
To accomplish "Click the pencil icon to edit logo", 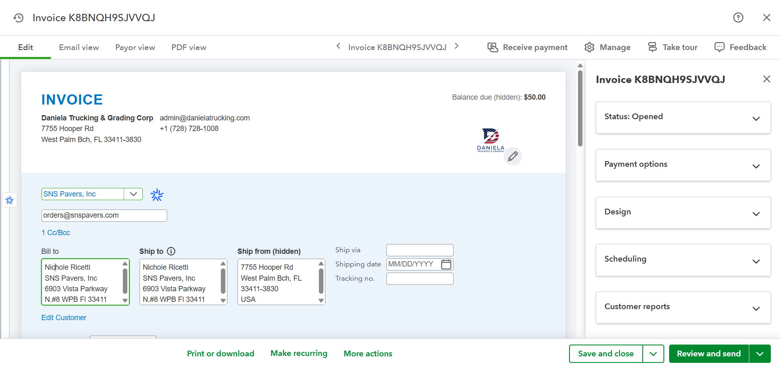I will [513, 156].
